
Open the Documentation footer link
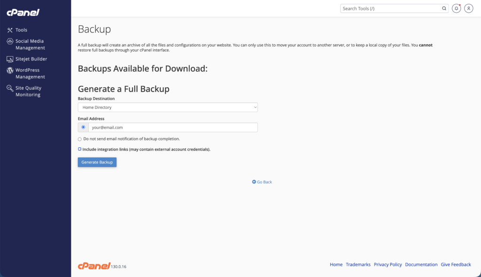(421, 265)
